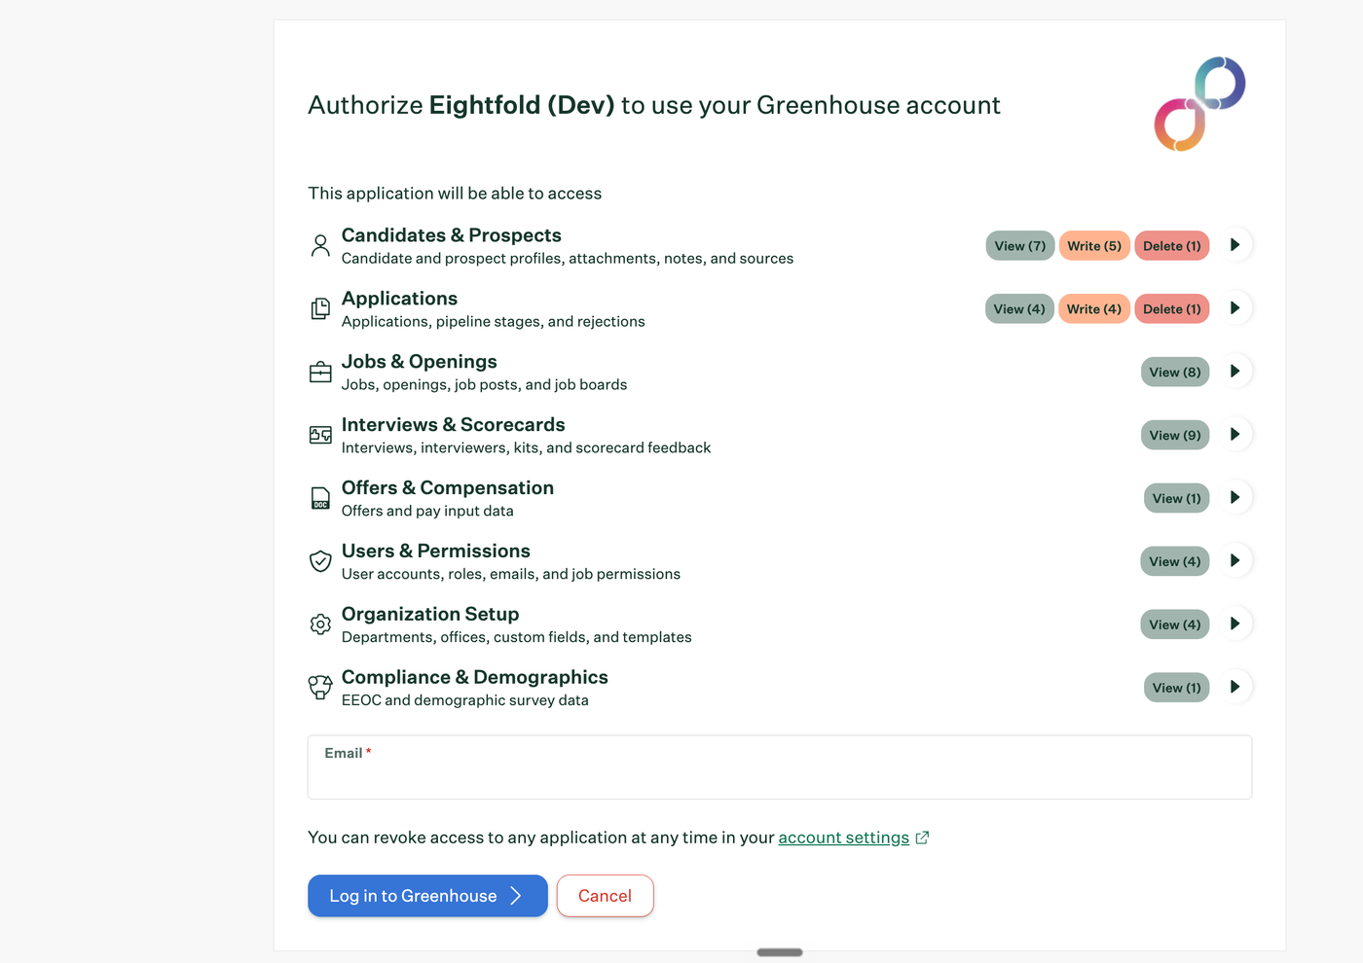The image size is (1363, 963).
Task: Click 'EEOC and demographic survey data' text
Action: point(465,700)
